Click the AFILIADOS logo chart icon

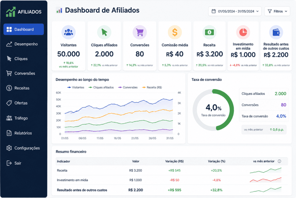11,12
